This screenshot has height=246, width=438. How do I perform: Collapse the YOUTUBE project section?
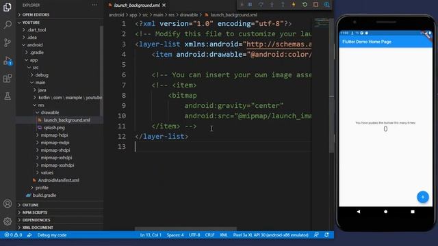click(x=60, y=23)
